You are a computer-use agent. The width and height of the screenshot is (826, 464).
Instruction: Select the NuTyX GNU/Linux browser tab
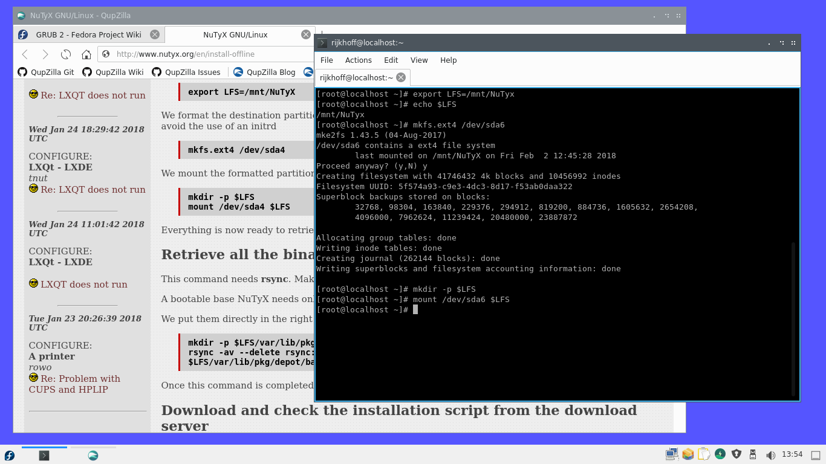tap(240, 34)
